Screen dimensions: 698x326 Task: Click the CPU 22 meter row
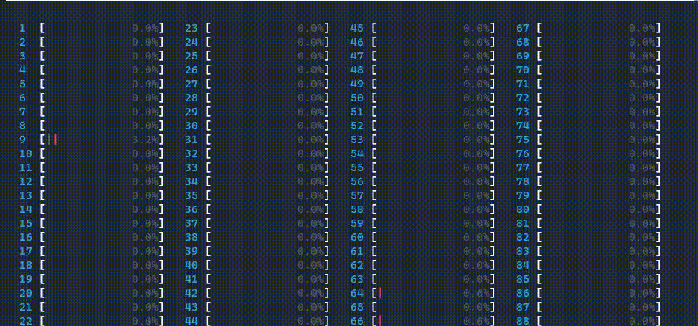tap(102, 321)
